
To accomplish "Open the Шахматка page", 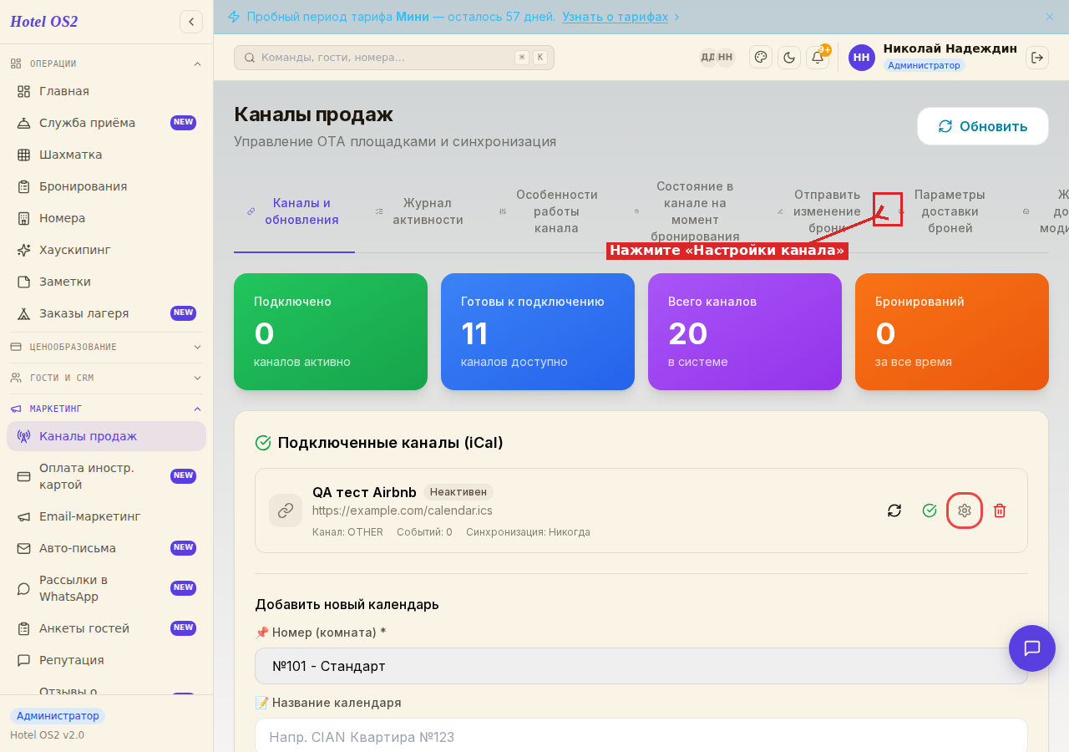I will click(x=106, y=155).
